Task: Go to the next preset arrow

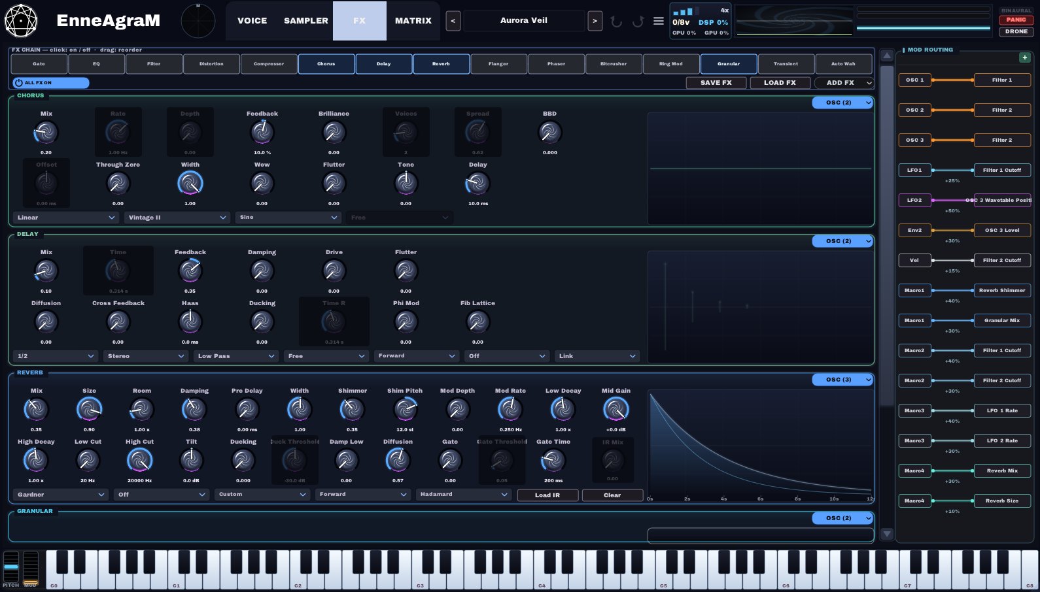Action: point(595,21)
